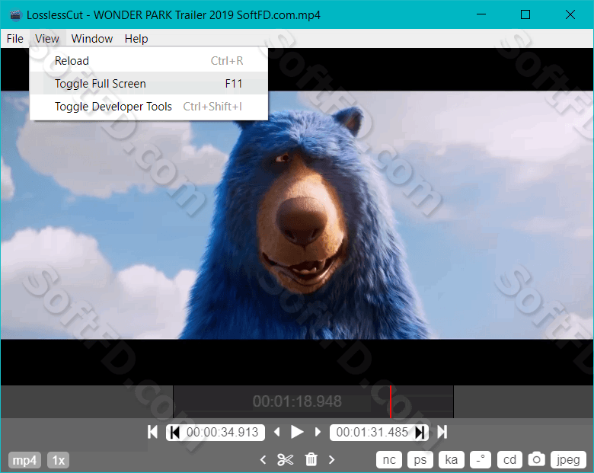Set cut end at current position

point(420,432)
